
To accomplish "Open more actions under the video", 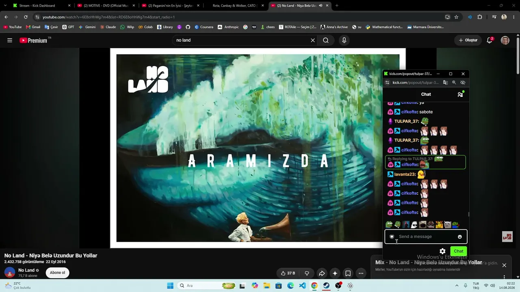I will [361, 273].
